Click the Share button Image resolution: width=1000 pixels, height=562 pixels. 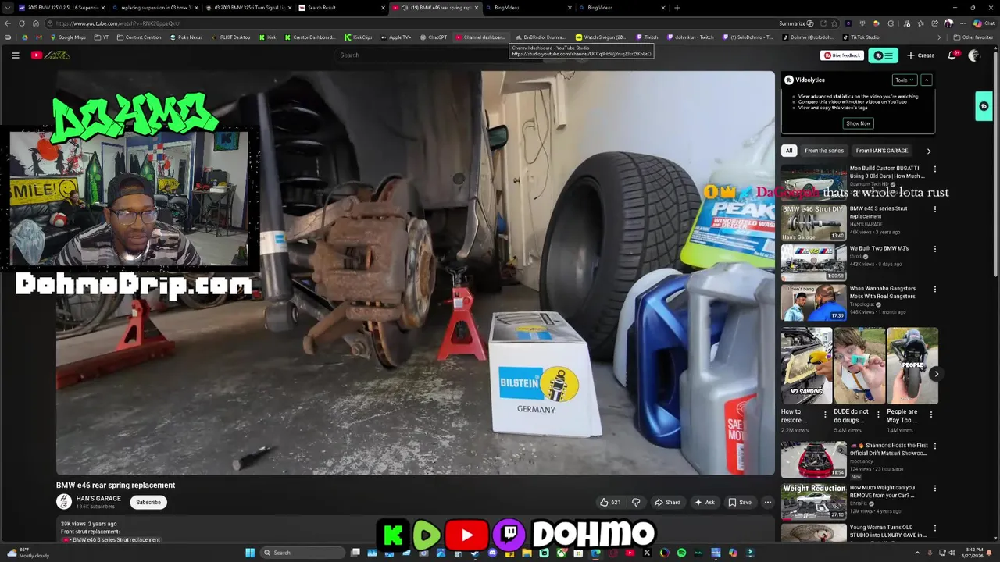[x=667, y=503]
